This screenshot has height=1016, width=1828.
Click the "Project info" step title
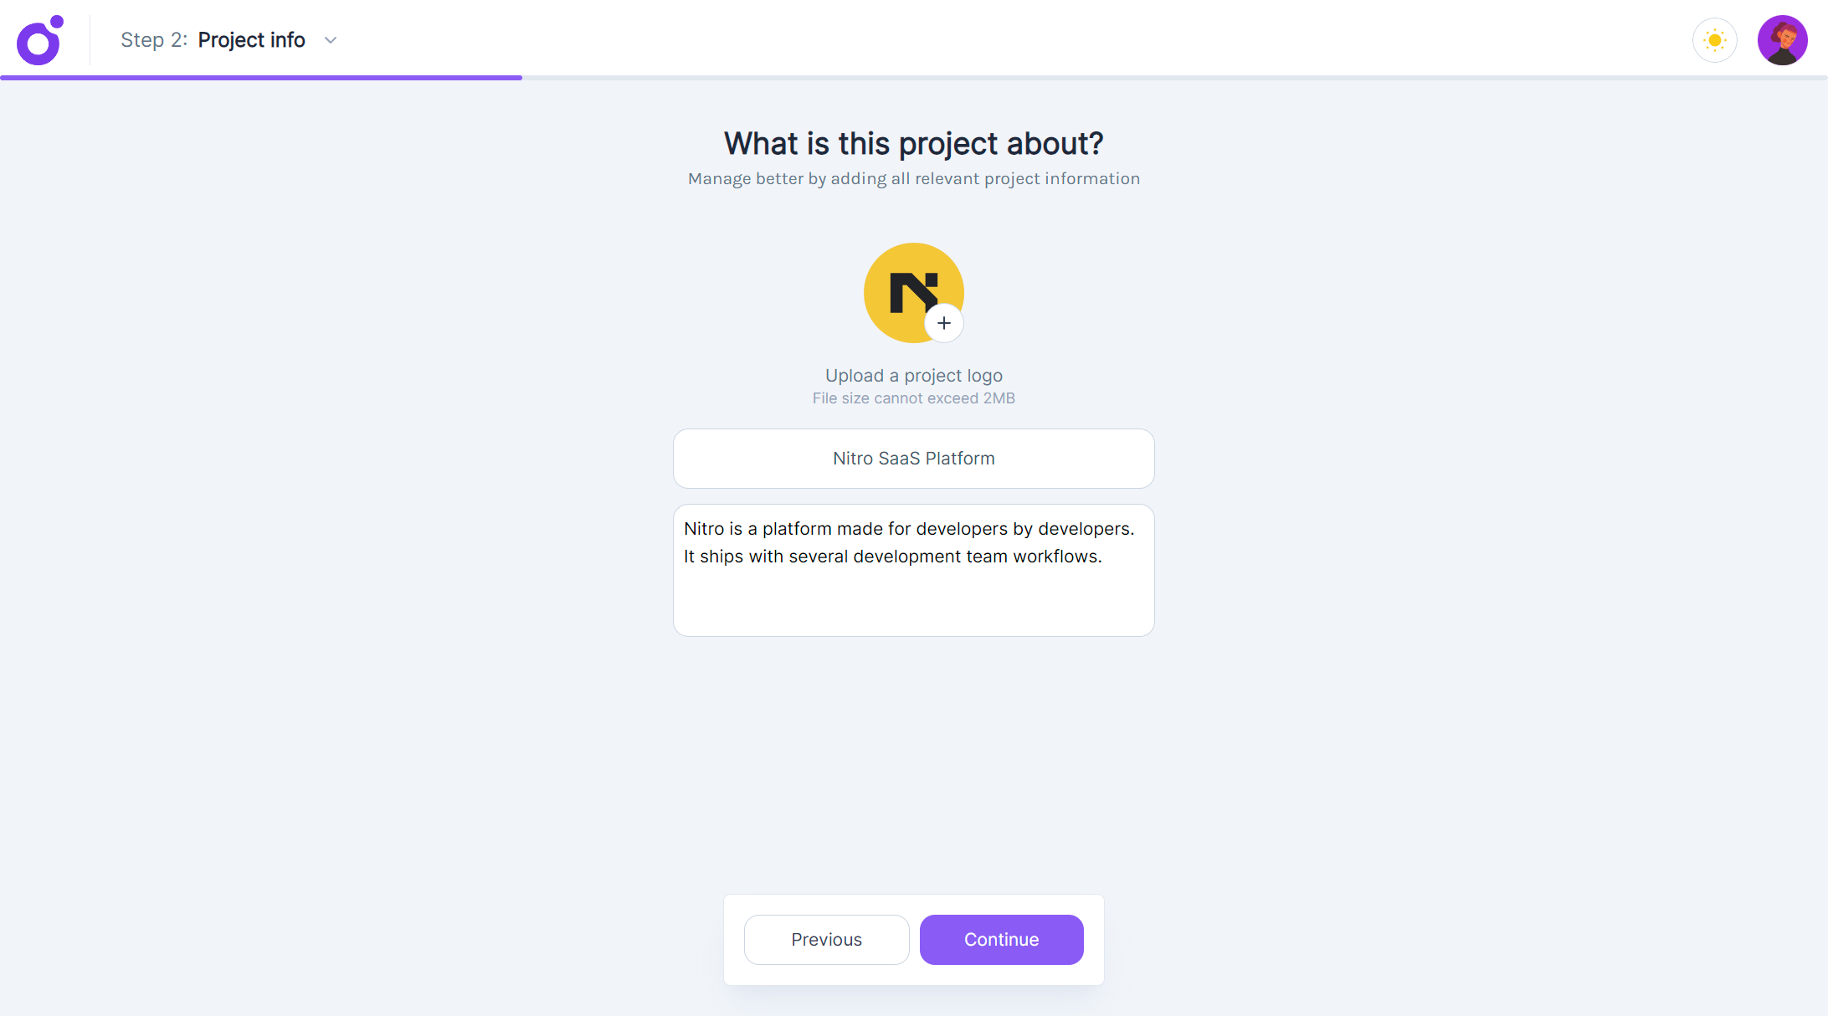pos(251,40)
